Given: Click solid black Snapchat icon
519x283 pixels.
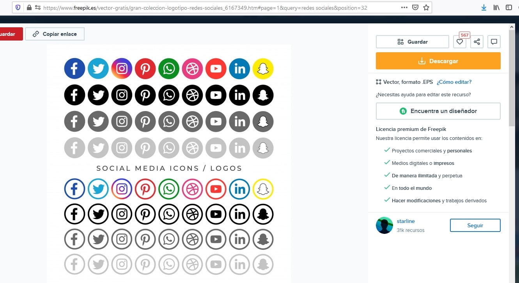Looking at the screenshot, I should 263,95.
